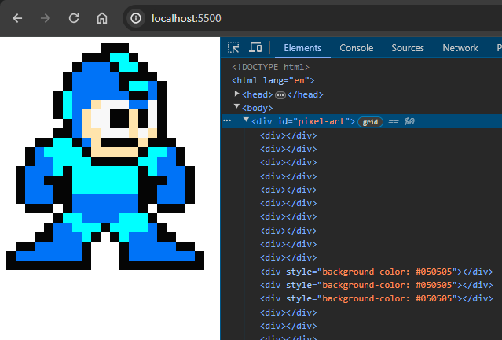
Task: Reload the localhost page
Action: click(x=74, y=18)
